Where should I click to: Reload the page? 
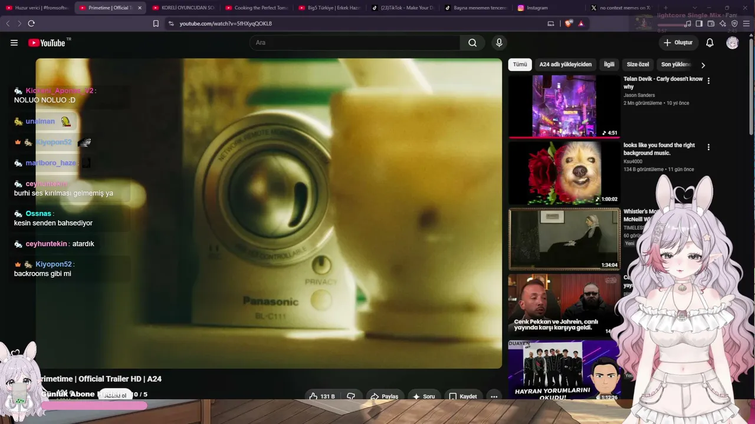[x=31, y=24]
